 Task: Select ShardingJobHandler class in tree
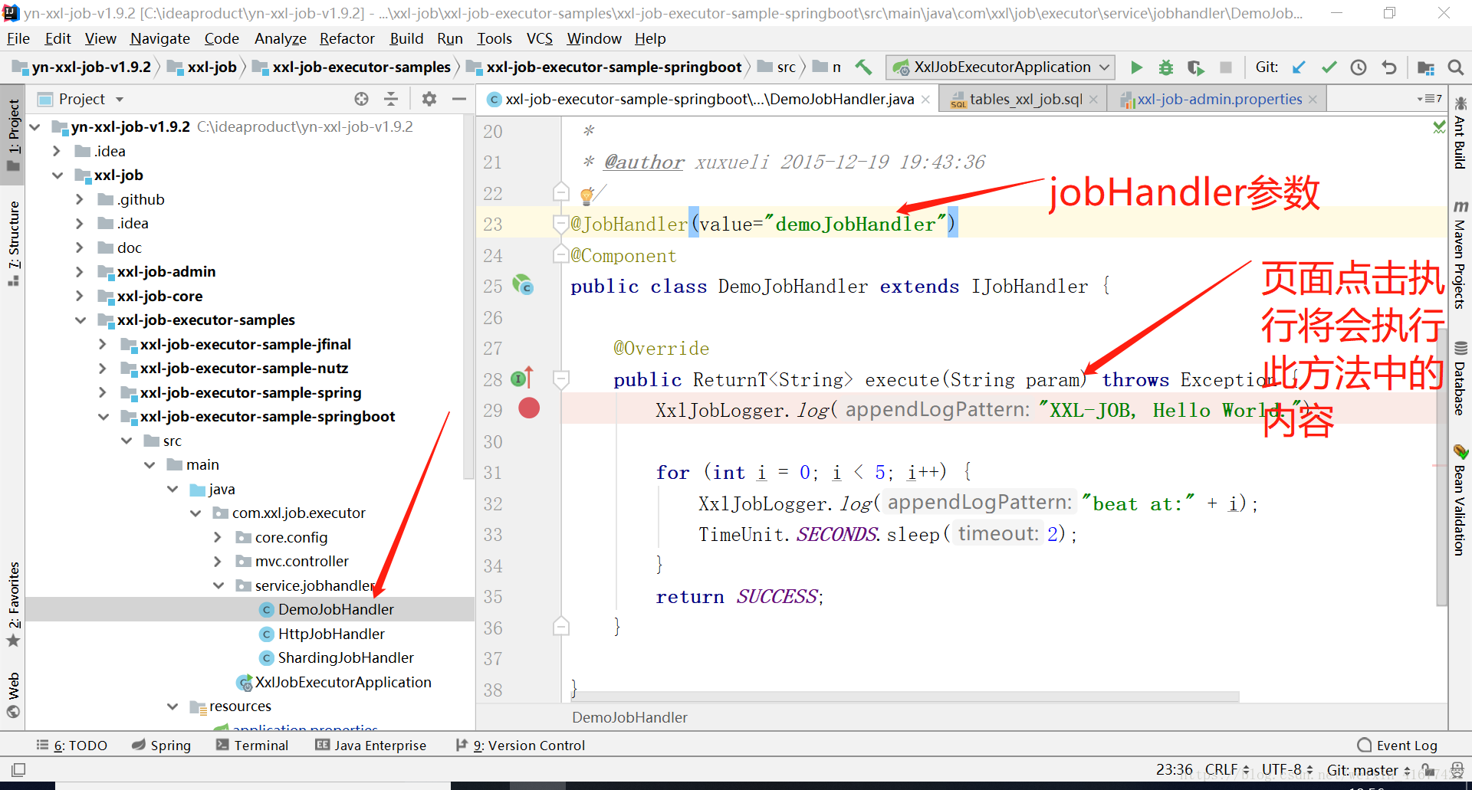346,657
